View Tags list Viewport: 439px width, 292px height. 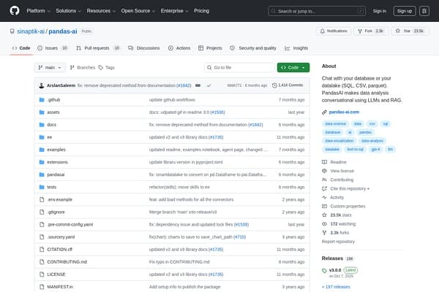coord(107,68)
